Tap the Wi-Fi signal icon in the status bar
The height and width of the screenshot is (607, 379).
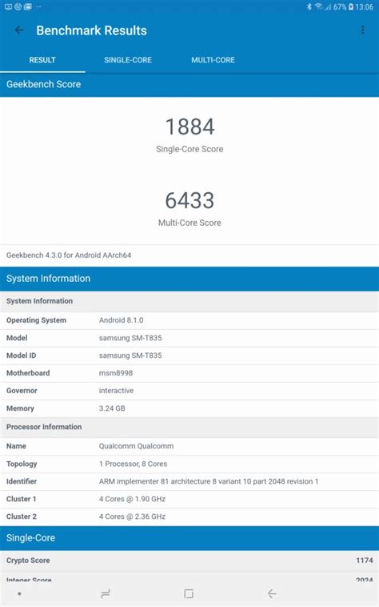coord(319,6)
